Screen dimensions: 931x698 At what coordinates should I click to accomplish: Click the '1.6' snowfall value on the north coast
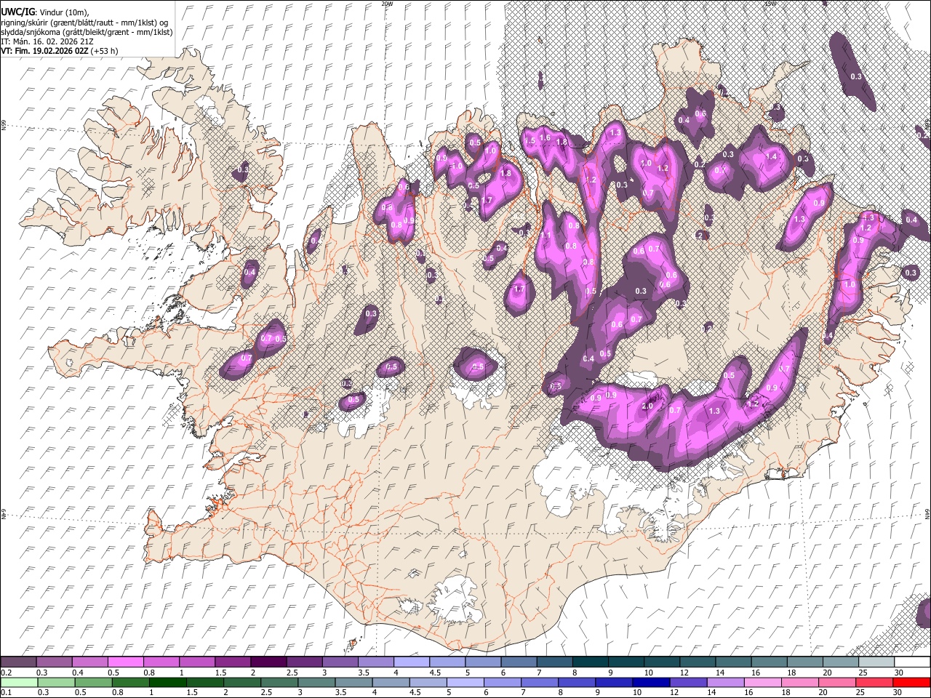click(544, 138)
